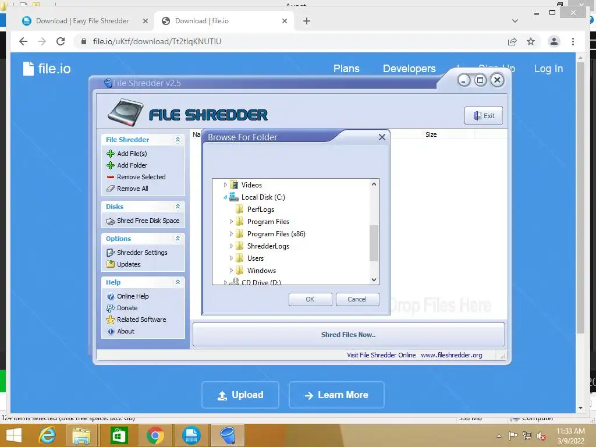The height and width of the screenshot is (447, 596).
Task: Expand the Program Files (x86) arrow
Action: (230, 234)
